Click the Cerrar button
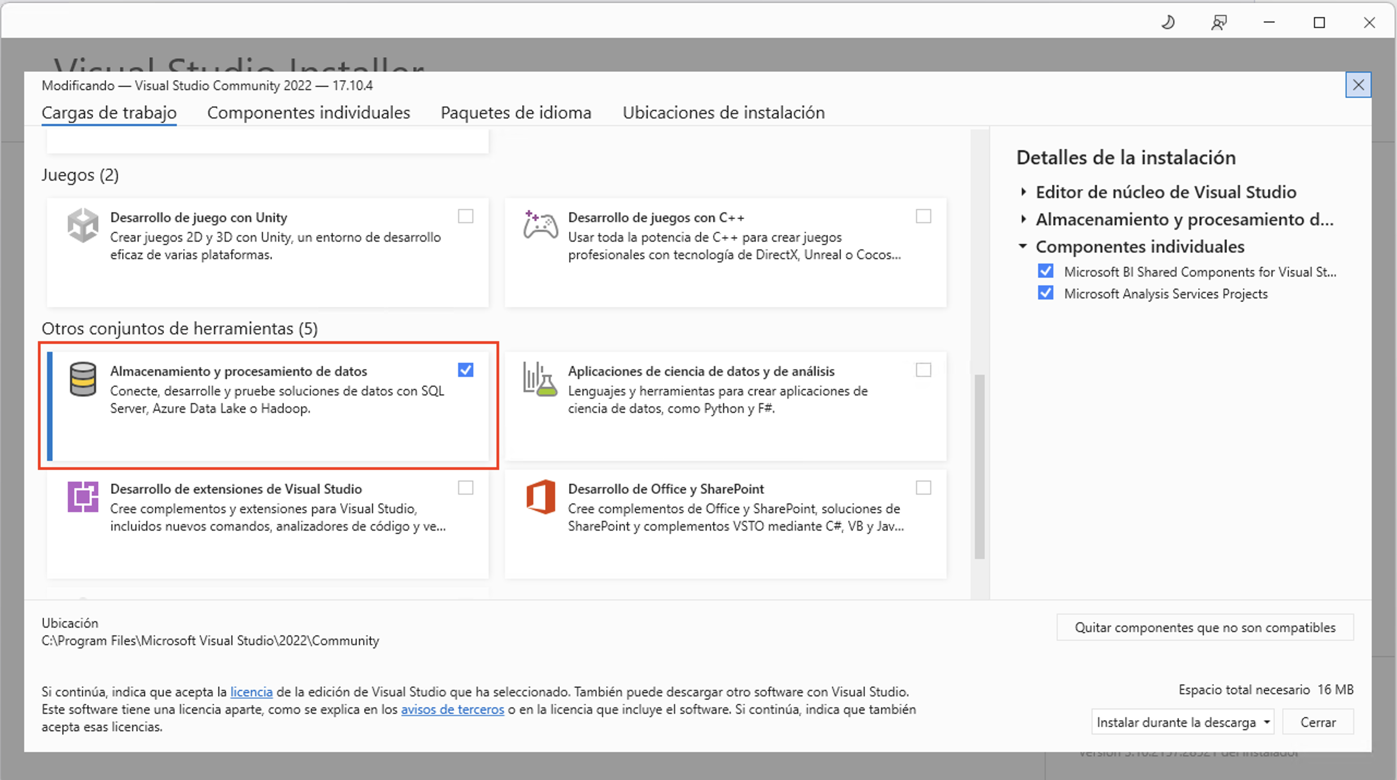Image resolution: width=1397 pixels, height=780 pixels. click(x=1318, y=722)
